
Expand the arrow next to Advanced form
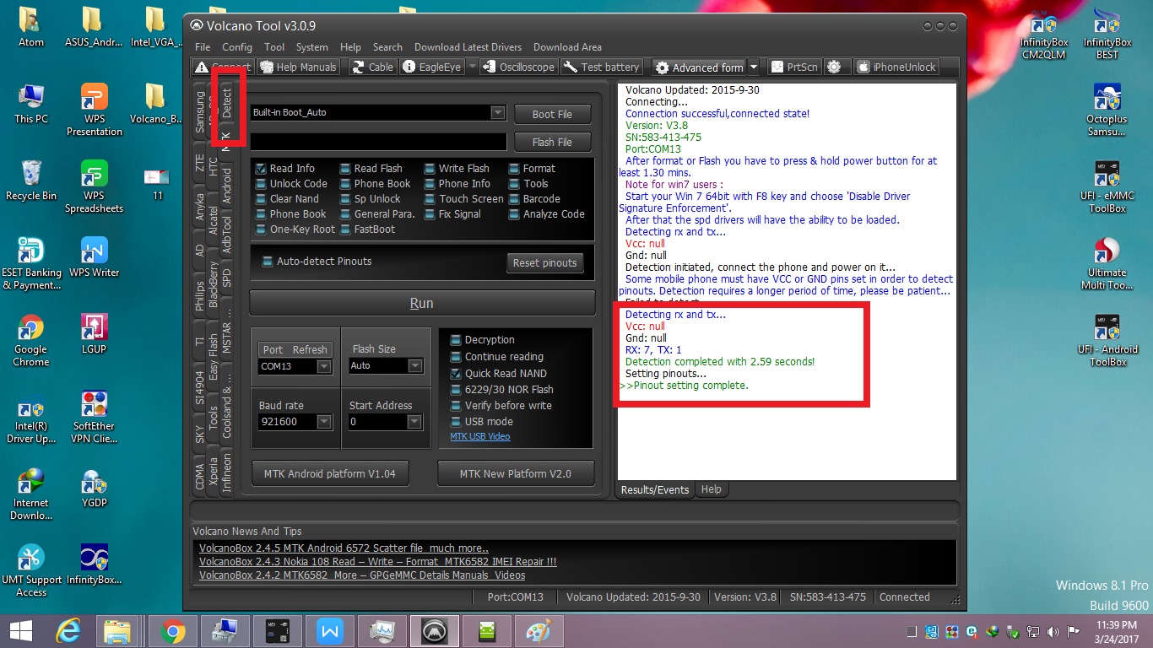coord(754,67)
